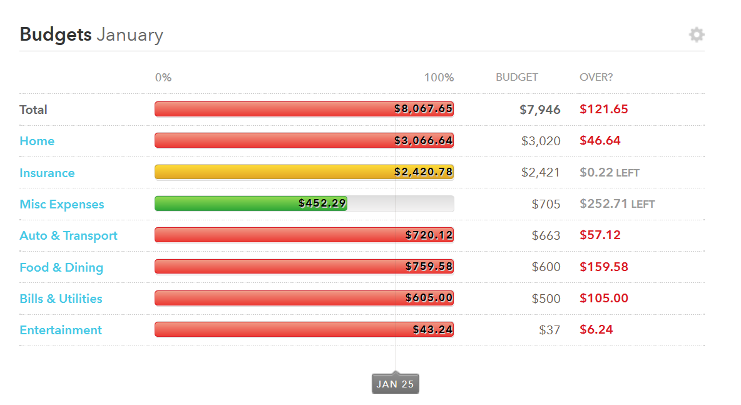
Task: Open the Food & Dining category
Action: 61,267
